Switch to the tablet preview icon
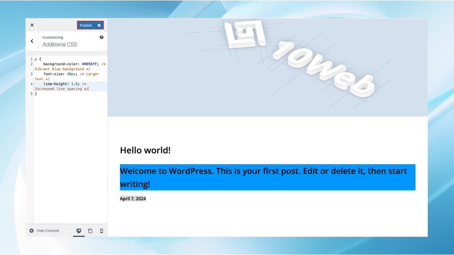Viewport: 454px width, 255px height. pos(90,231)
